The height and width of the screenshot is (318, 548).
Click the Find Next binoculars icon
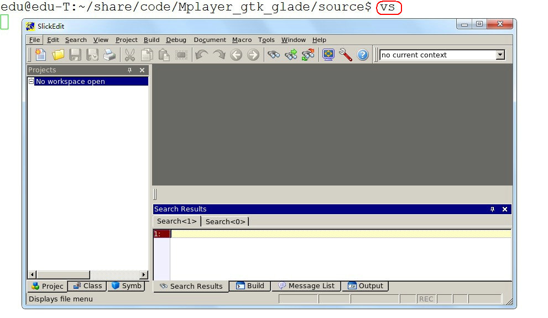click(x=291, y=55)
